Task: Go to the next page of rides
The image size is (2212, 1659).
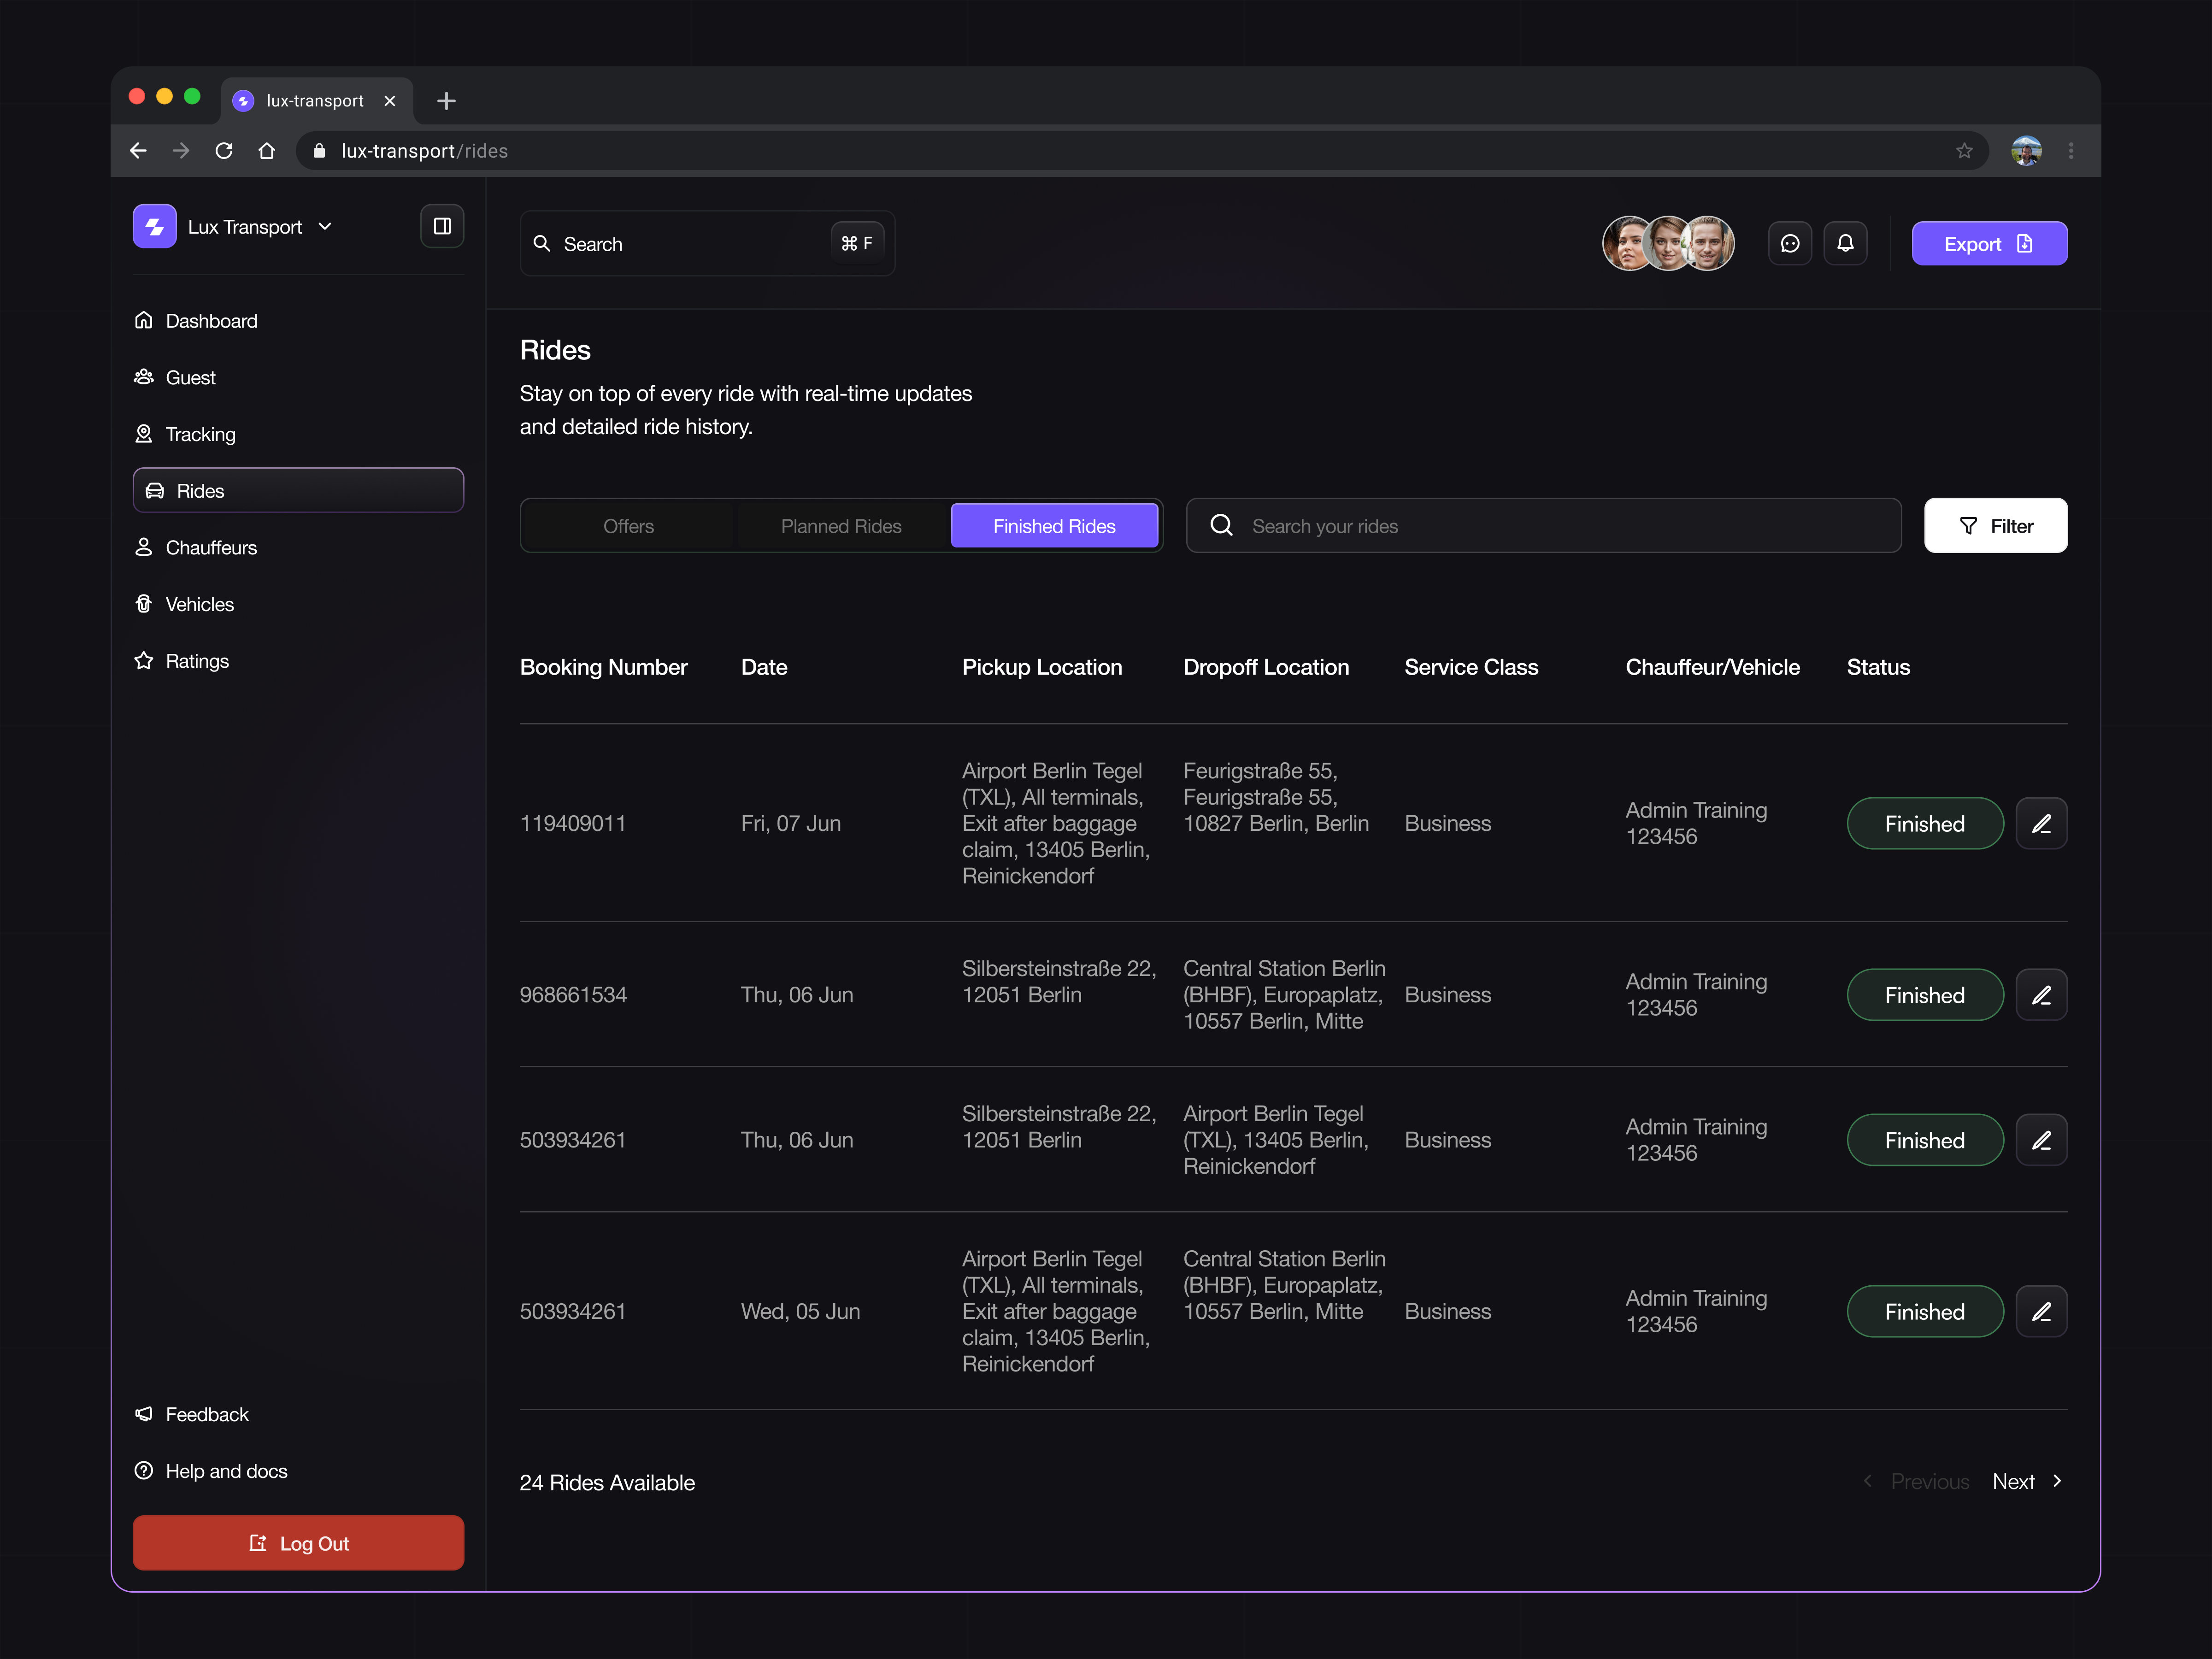Action: (x=2013, y=1481)
